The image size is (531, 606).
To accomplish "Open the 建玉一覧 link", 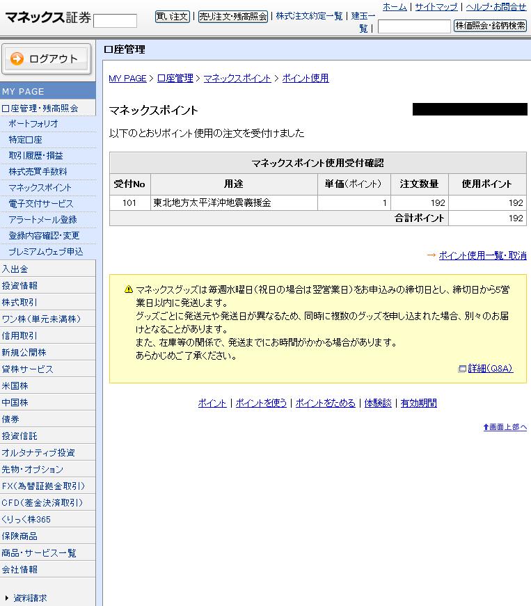I will click(x=363, y=22).
